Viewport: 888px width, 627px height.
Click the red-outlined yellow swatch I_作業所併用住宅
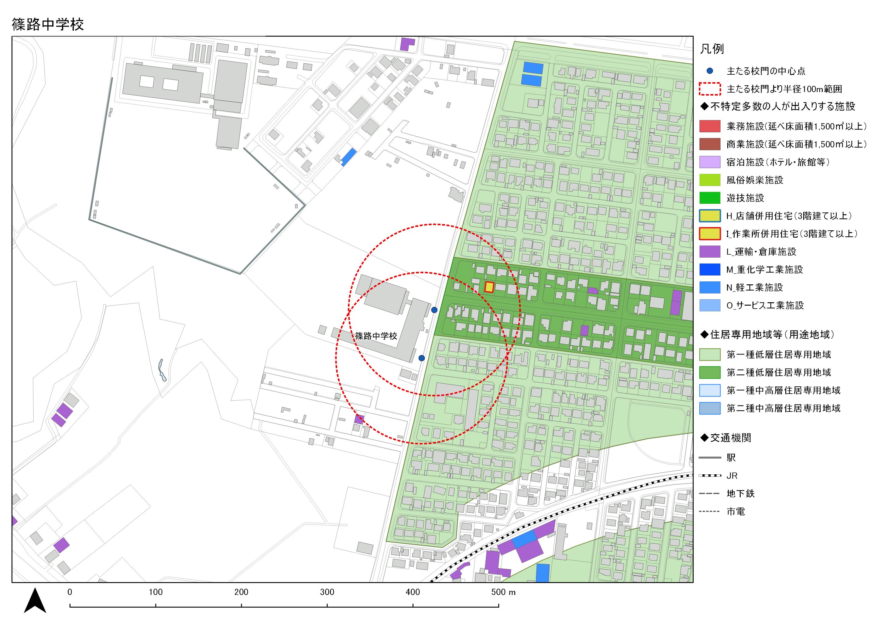(x=710, y=234)
